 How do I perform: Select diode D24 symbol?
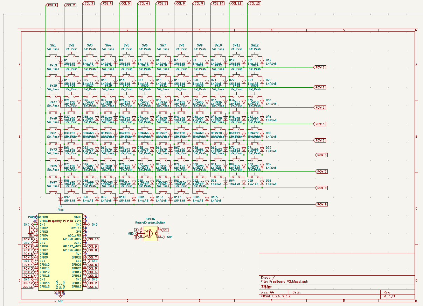(262, 81)
